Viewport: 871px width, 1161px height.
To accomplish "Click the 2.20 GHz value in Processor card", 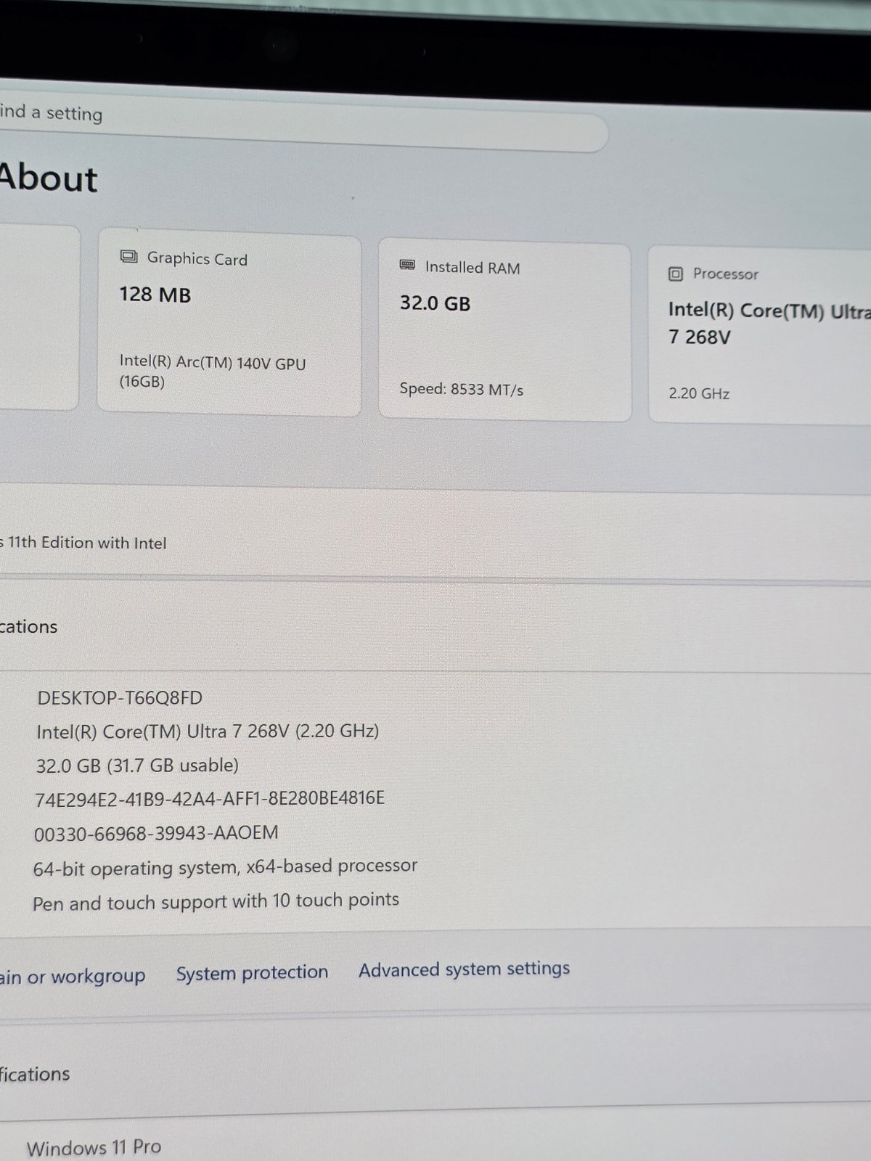I will click(x=699, y=393).
